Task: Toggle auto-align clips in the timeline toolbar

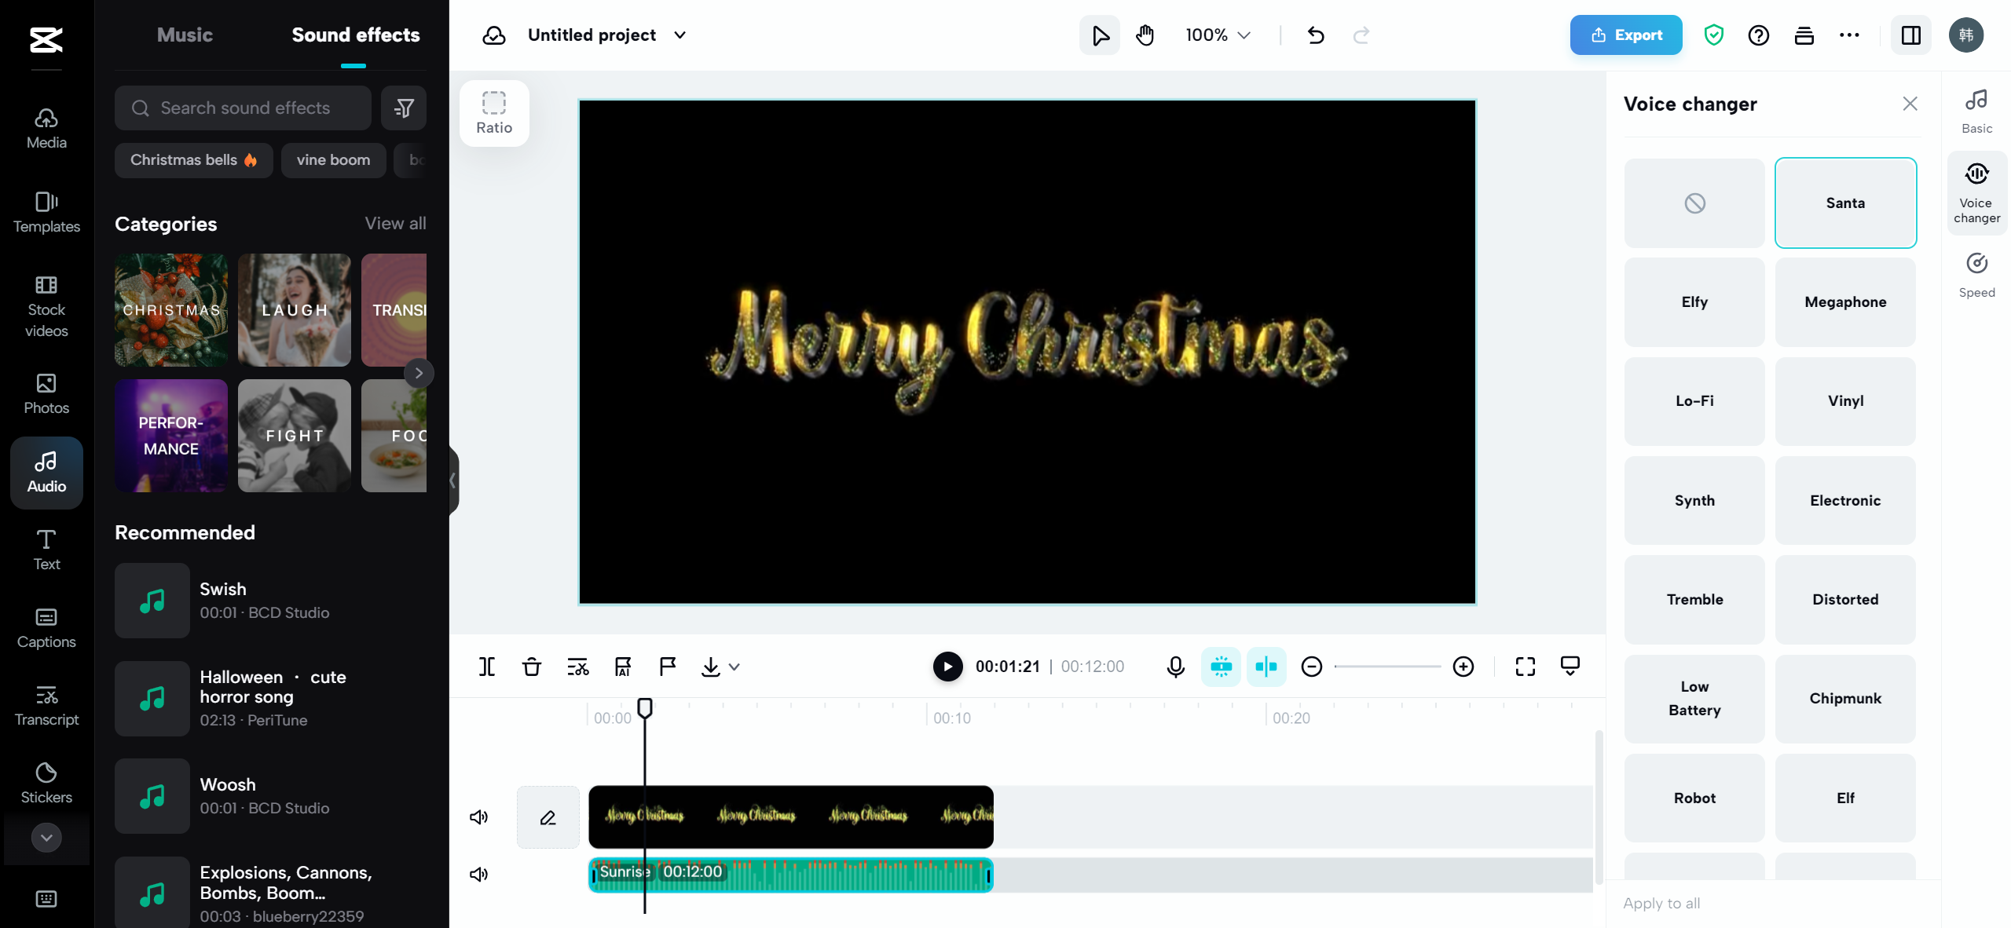Action: [x=1266, y=667]
